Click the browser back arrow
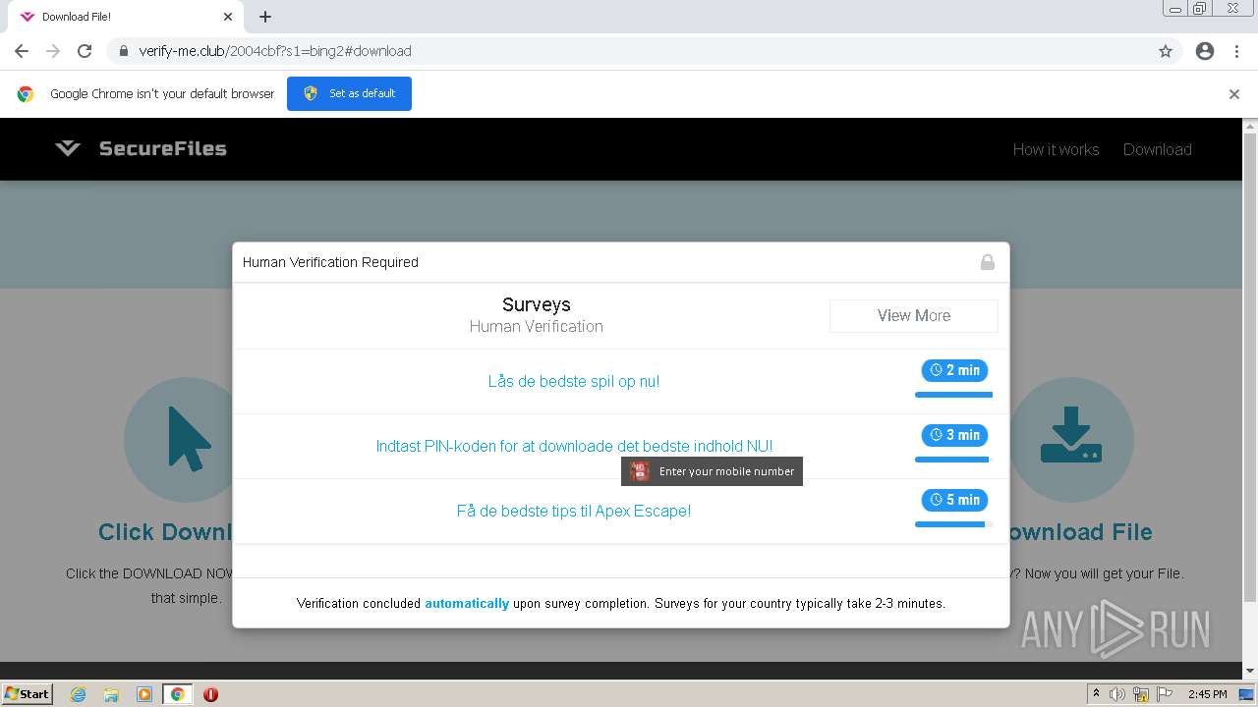Image resolution: width=1258 pixels, height=707 pixels. [22, 51]
